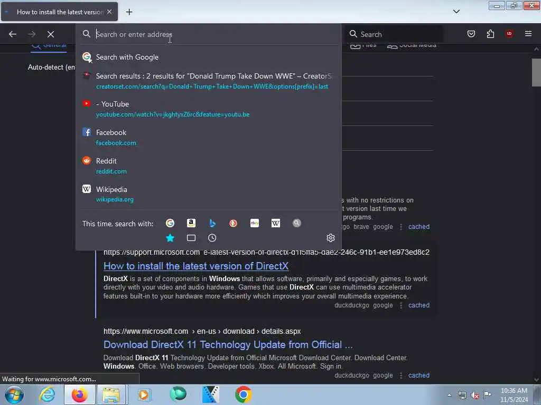Open media player taskbar icon
The image size is (541, 405).
point(144,394)
